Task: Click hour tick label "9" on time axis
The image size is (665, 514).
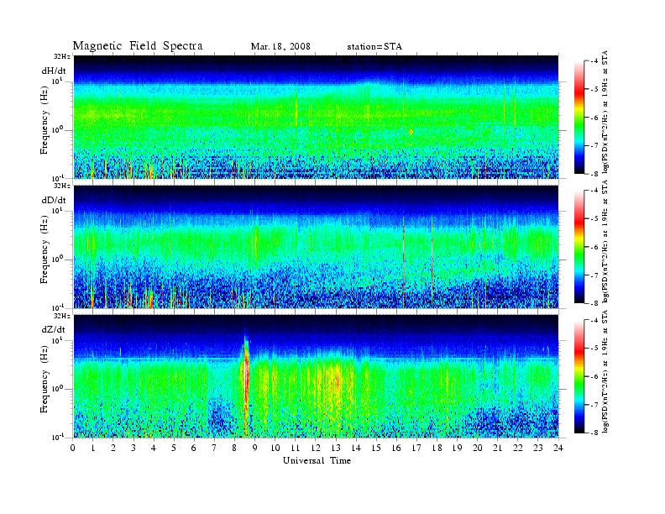Action: [x=255, y=448]
